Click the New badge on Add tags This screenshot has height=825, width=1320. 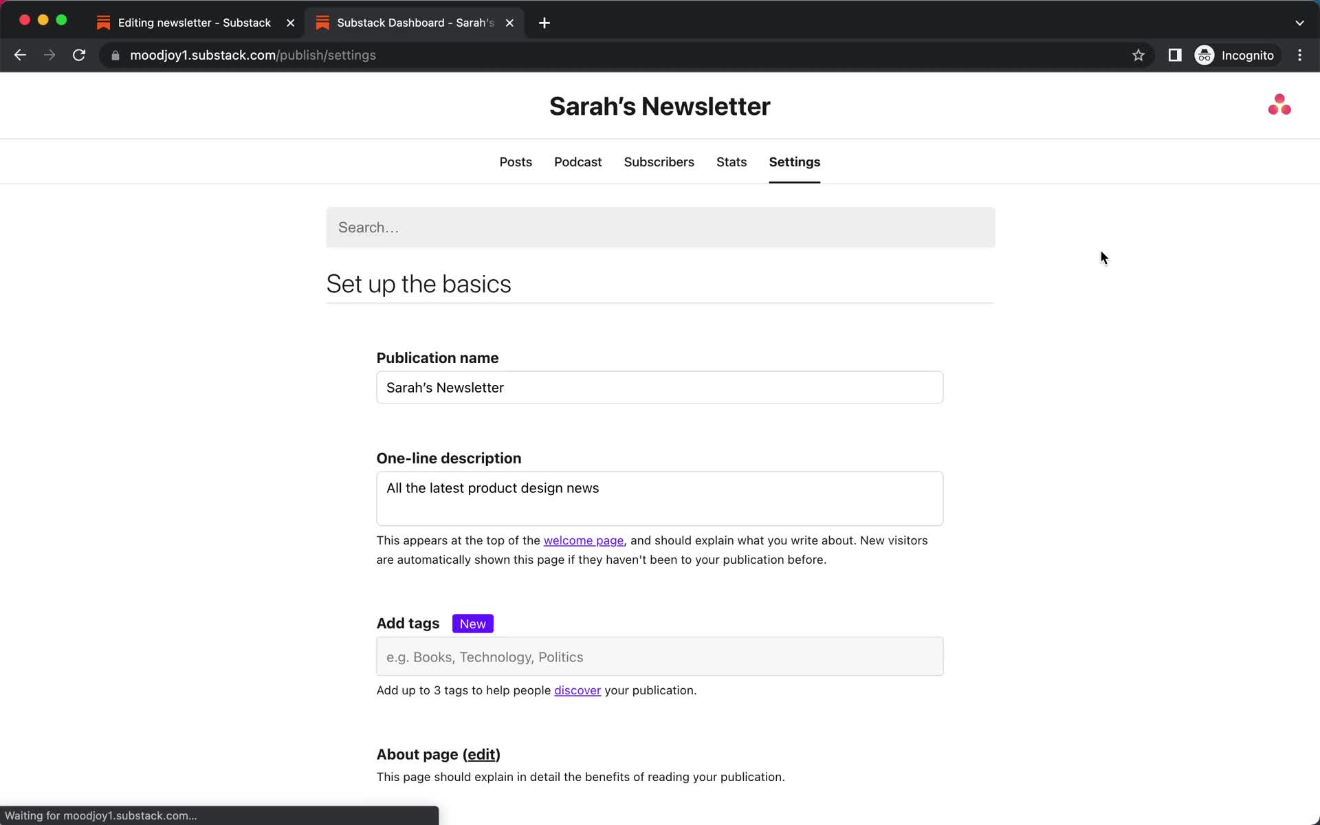(x=472, y=624)
